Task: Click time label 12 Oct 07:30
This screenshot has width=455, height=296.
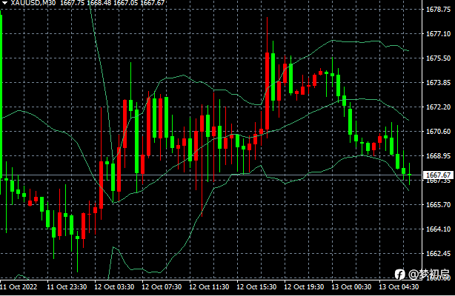Action: tap(162, 287)
